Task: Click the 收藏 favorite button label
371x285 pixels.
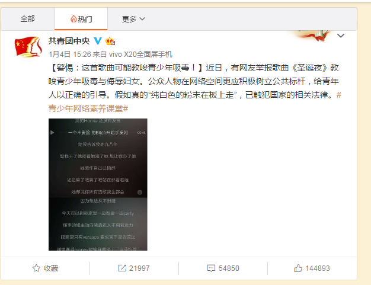Action: 51,268
